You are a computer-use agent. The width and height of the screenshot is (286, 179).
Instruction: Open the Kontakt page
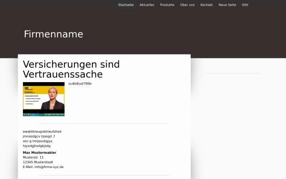[206, 5]
